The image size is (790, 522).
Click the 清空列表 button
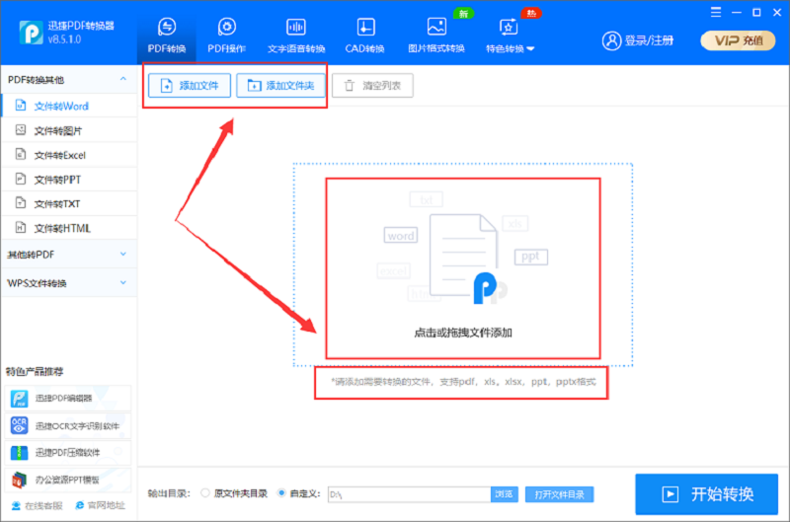(x=372, y=86)
